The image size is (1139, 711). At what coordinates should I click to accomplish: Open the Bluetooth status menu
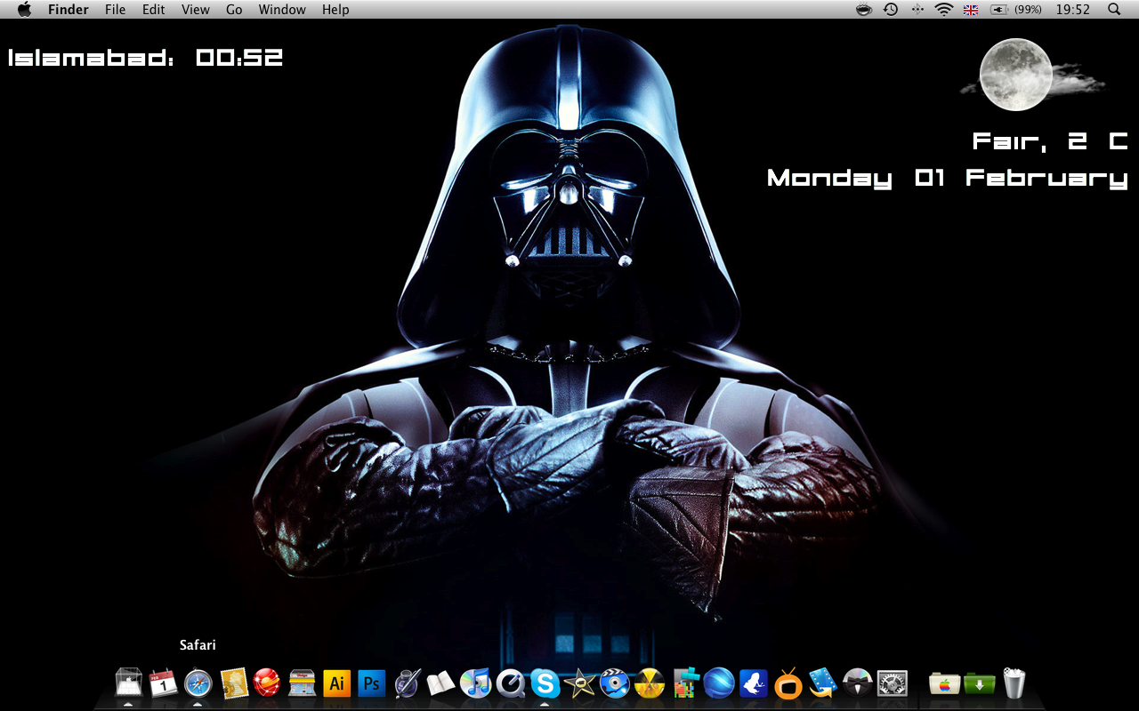pos(917,10)
